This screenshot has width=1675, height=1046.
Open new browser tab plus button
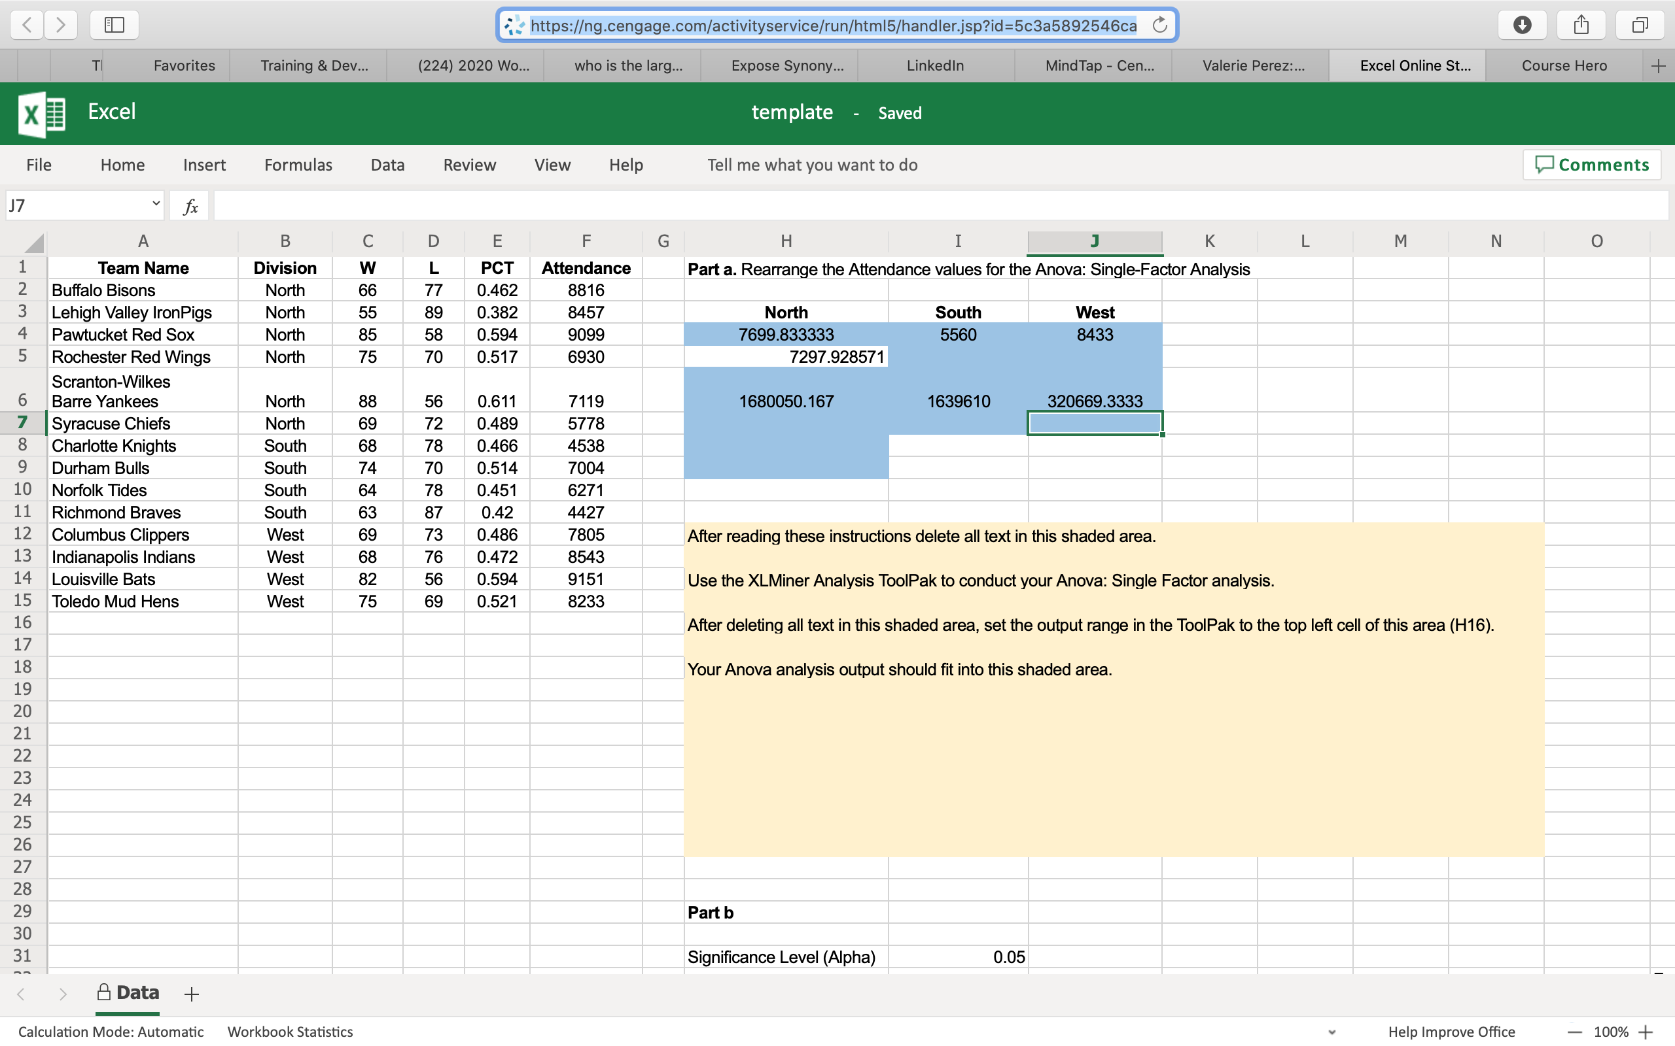click(1658, 66)
